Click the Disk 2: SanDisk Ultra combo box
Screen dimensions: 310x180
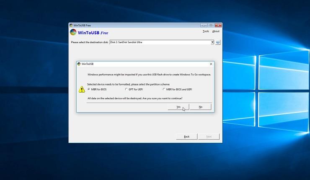point(162,42)
